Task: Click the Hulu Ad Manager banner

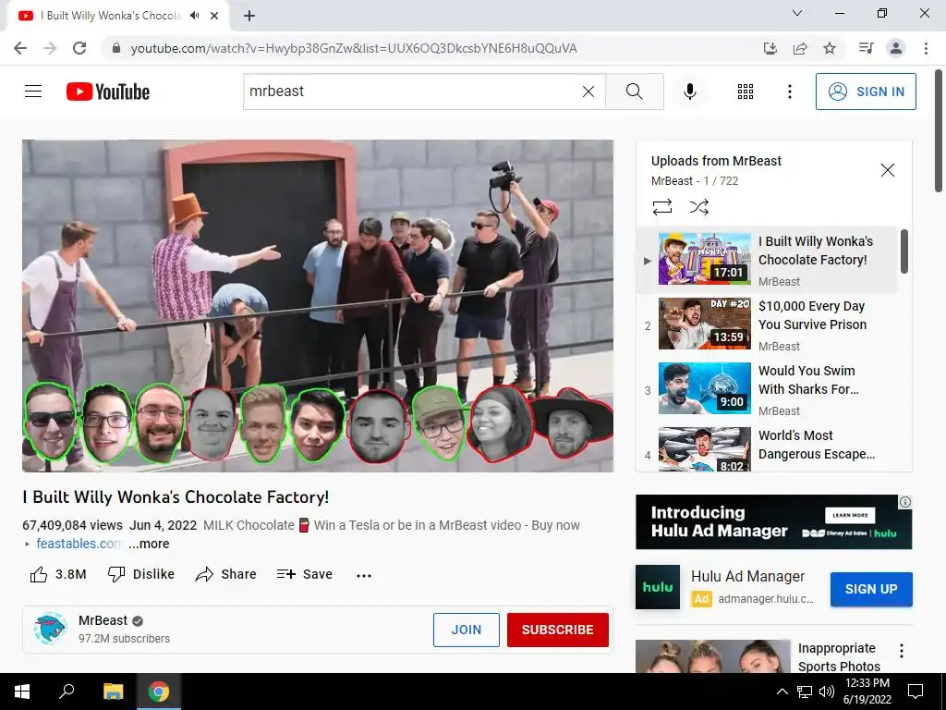Action: (773, 521)
